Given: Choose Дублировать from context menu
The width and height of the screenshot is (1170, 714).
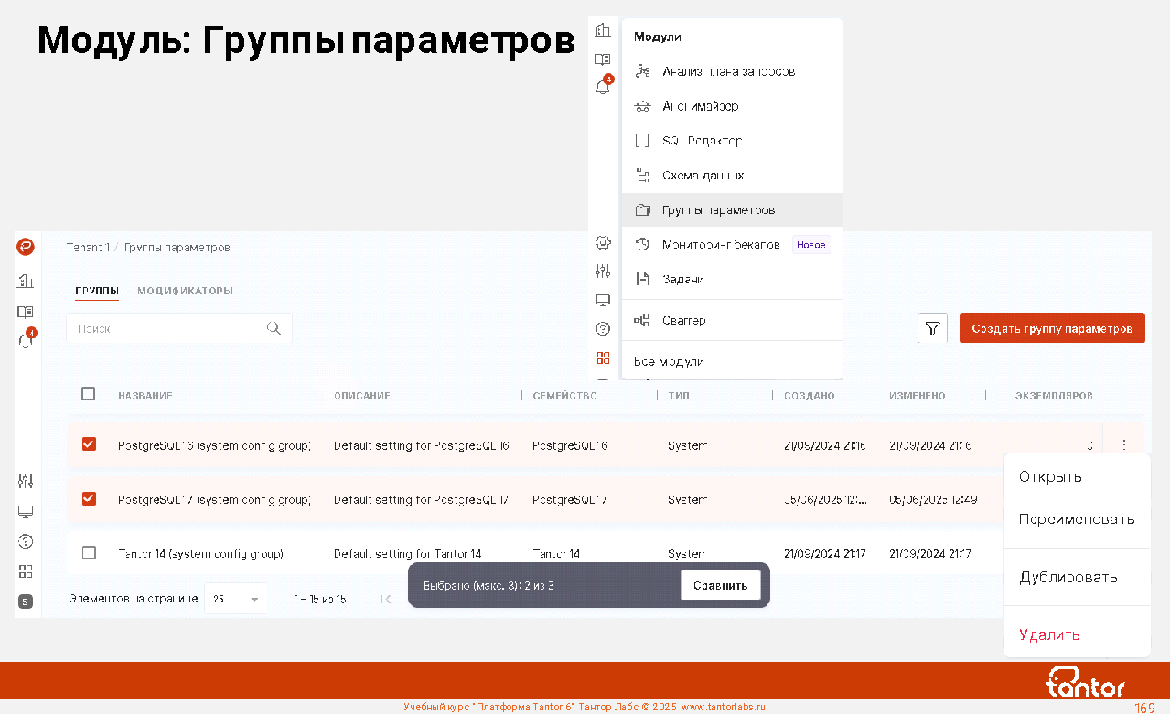Looking at the screenshot, I should tap(1068, 578).
